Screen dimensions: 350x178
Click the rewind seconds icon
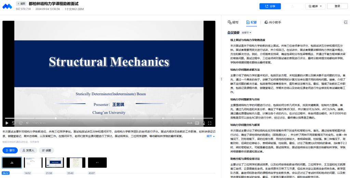tap(14, 123)
